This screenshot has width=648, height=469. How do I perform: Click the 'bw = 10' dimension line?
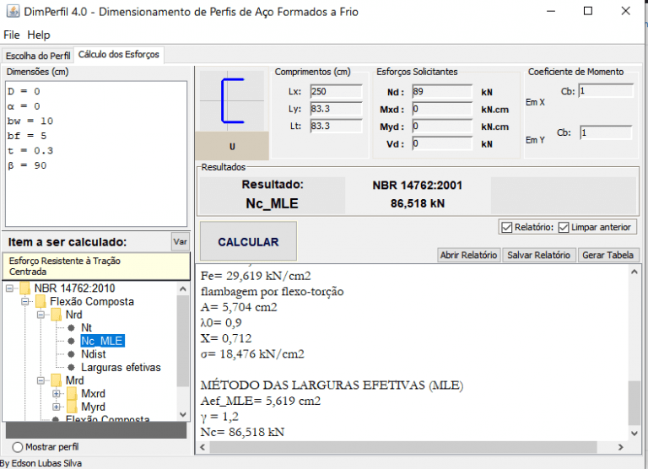[x=30, y=121]
